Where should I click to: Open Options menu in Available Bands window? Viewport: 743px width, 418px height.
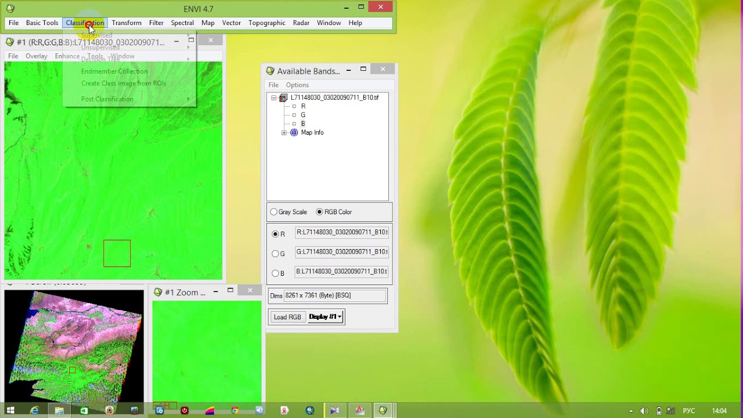click(297, 85)
